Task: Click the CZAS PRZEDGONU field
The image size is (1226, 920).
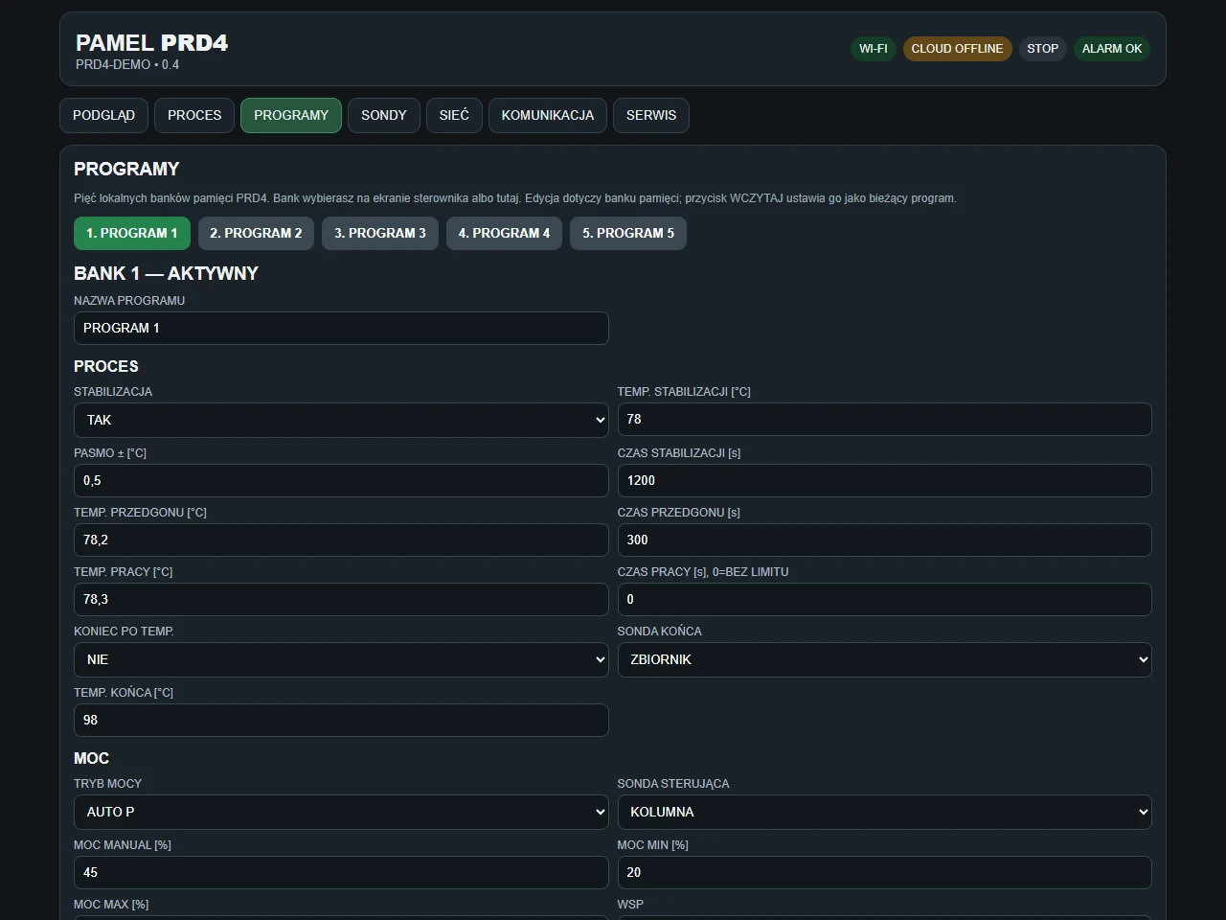Action: [x=885, y=540]
